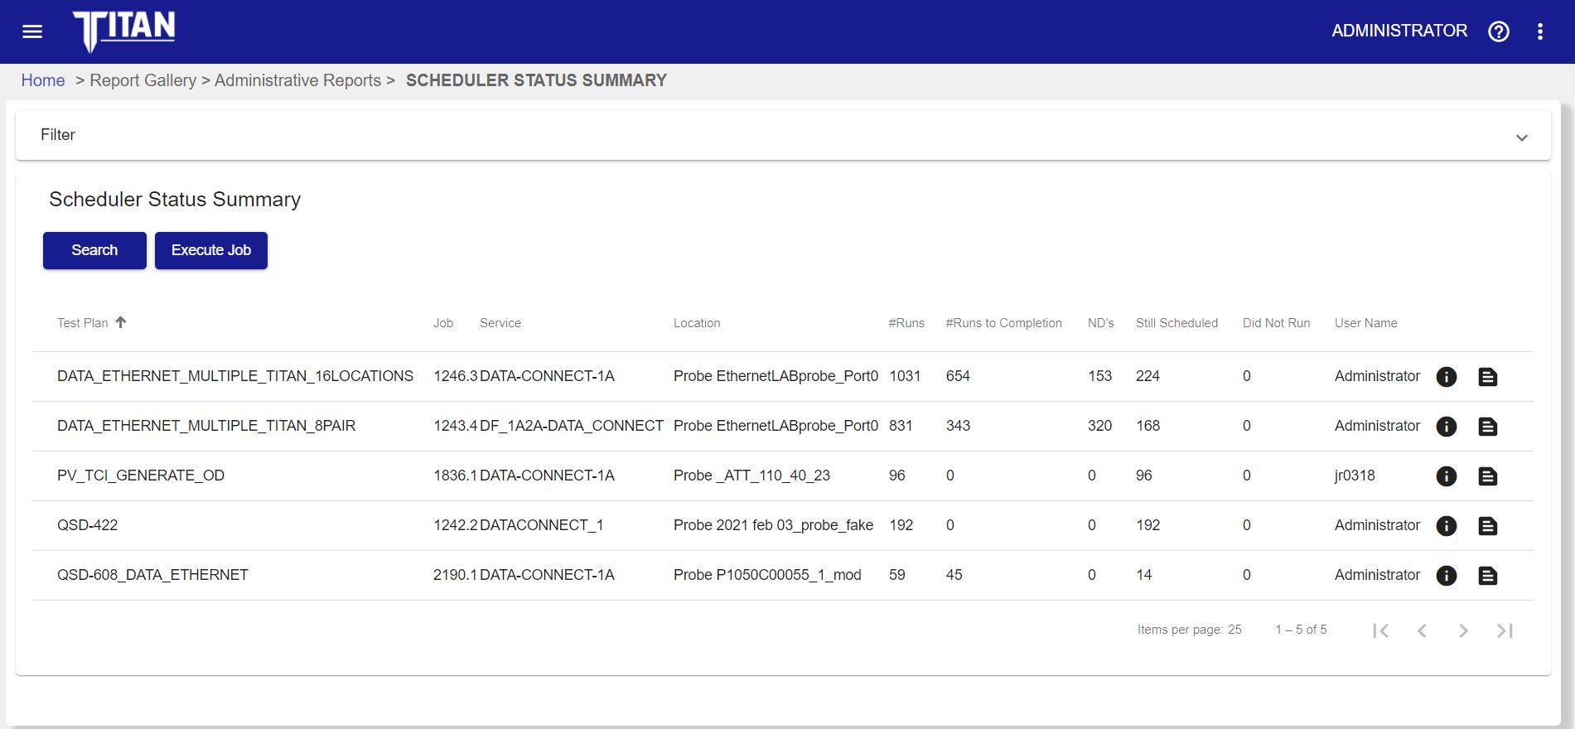Sort by User Name column header

point(1365,323)
